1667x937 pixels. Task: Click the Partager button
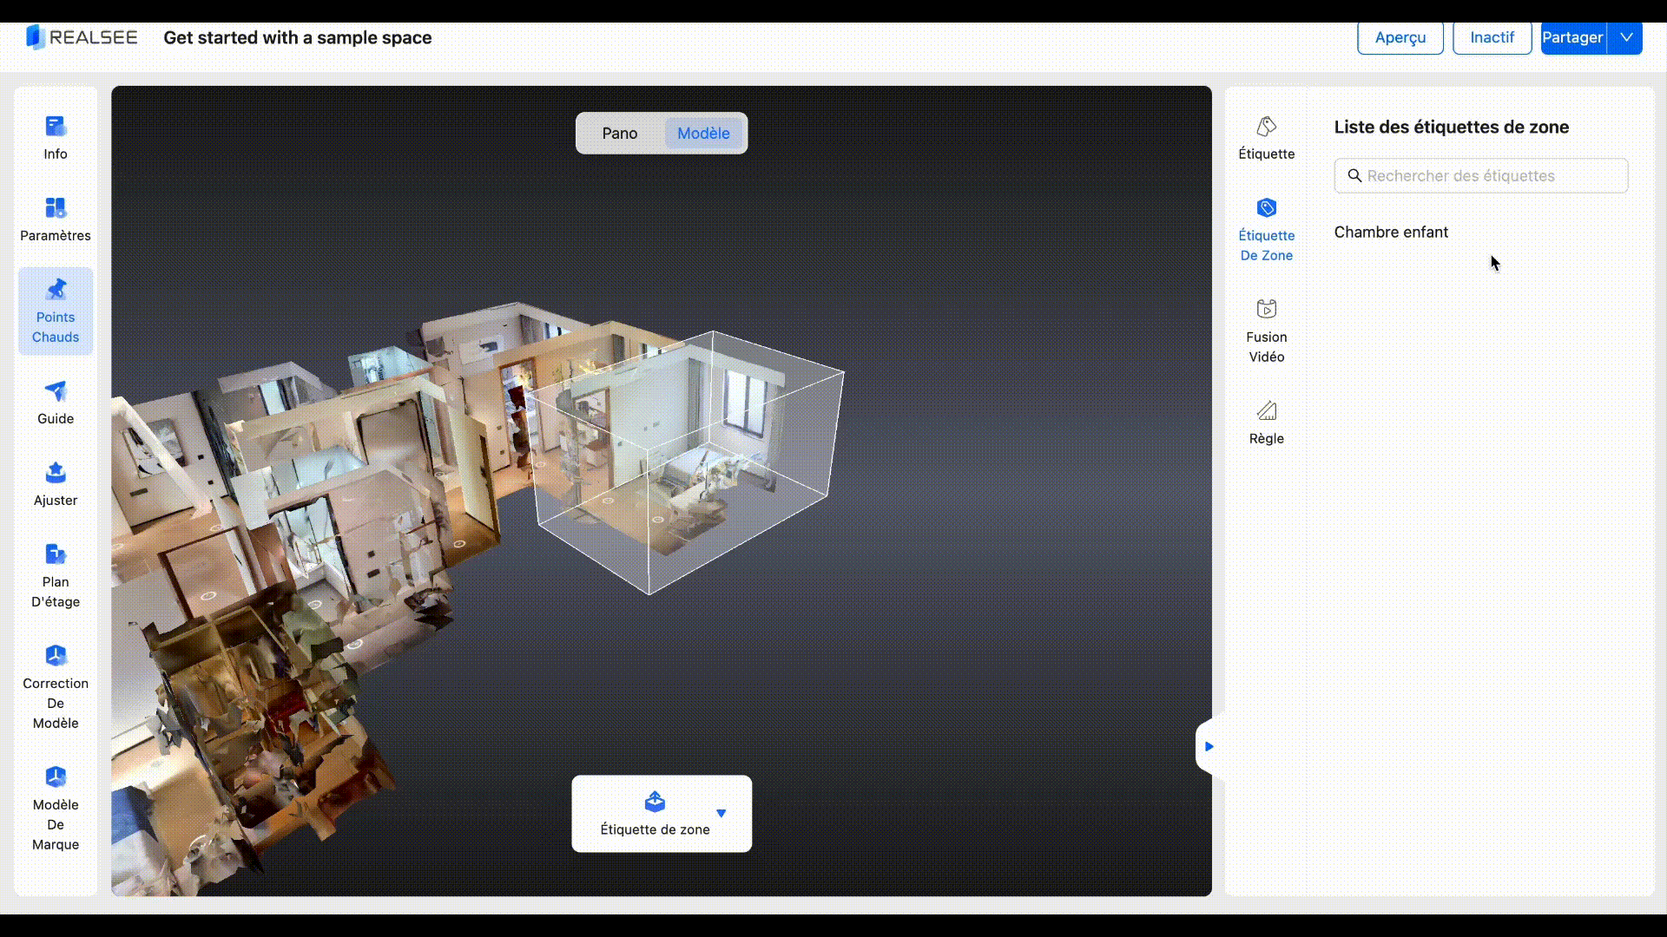point(1572,37)
